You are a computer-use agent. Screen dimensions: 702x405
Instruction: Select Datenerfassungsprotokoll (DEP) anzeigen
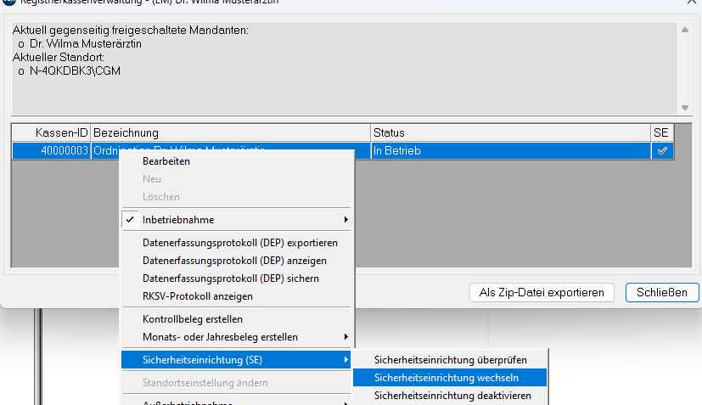[234, 261]
